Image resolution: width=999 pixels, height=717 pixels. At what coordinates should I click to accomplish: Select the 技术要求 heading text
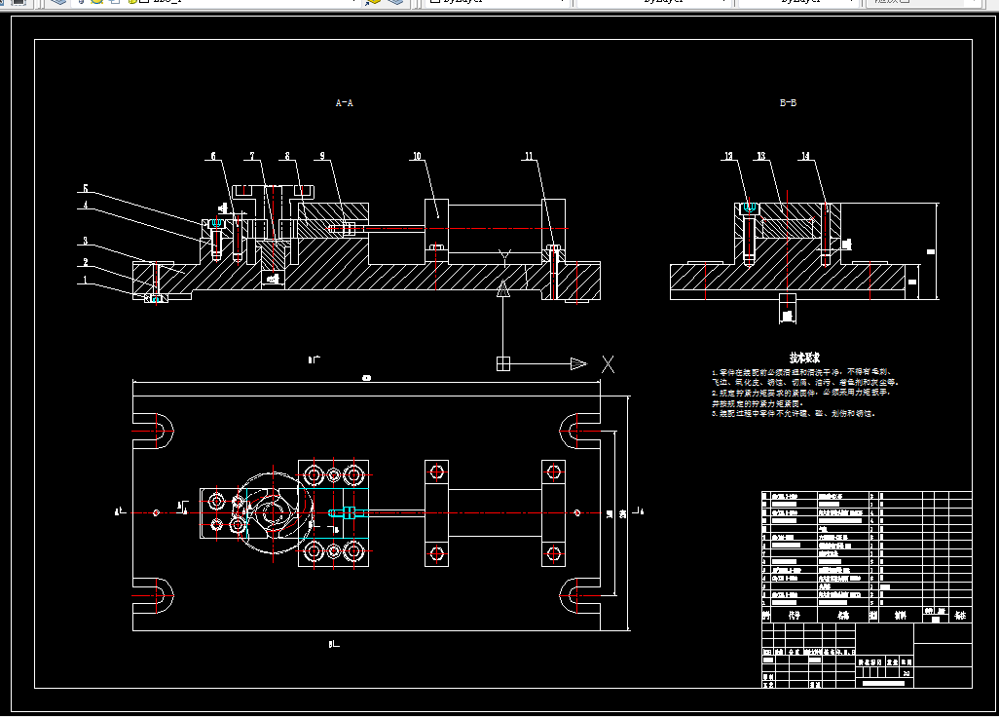pos(804,358)
